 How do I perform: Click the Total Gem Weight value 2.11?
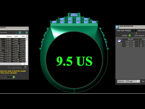pyautogui.click(x=134, y=31)
